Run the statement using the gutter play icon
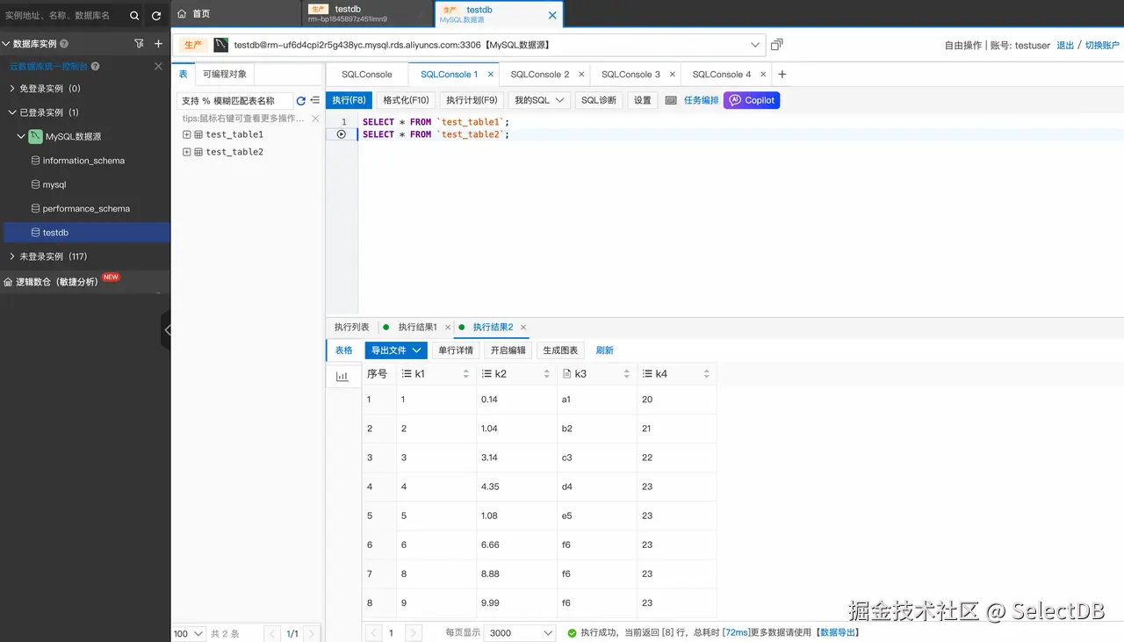 342,134
